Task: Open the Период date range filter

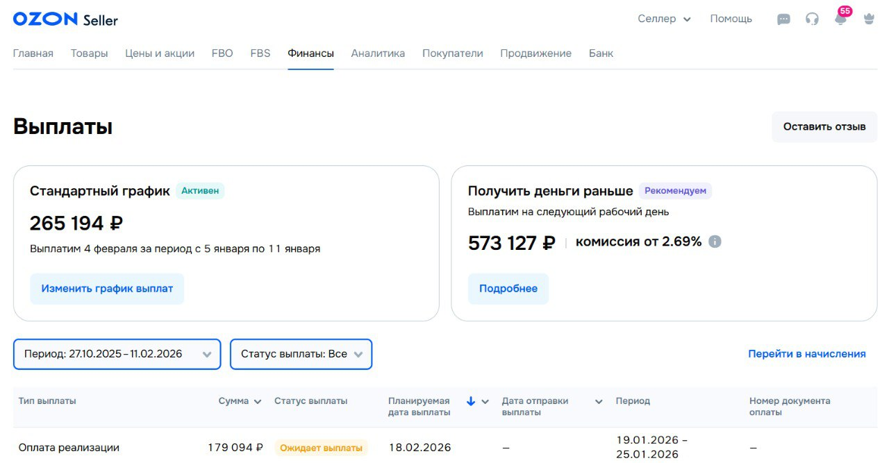Action: 116,354
